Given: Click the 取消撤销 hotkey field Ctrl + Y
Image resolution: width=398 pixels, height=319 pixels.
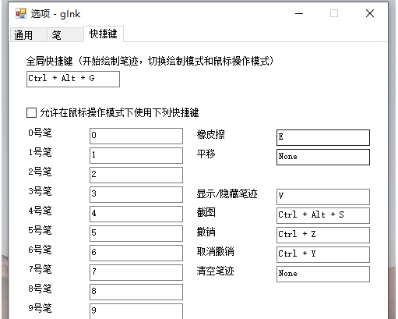Looking at the screenshot, I should coord(323,254).
